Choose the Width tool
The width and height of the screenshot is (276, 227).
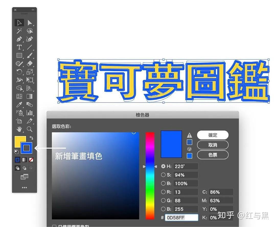[19, 80]
